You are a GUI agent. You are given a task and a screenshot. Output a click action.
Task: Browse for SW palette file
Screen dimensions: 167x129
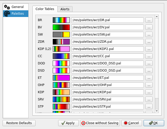[149, 35]
